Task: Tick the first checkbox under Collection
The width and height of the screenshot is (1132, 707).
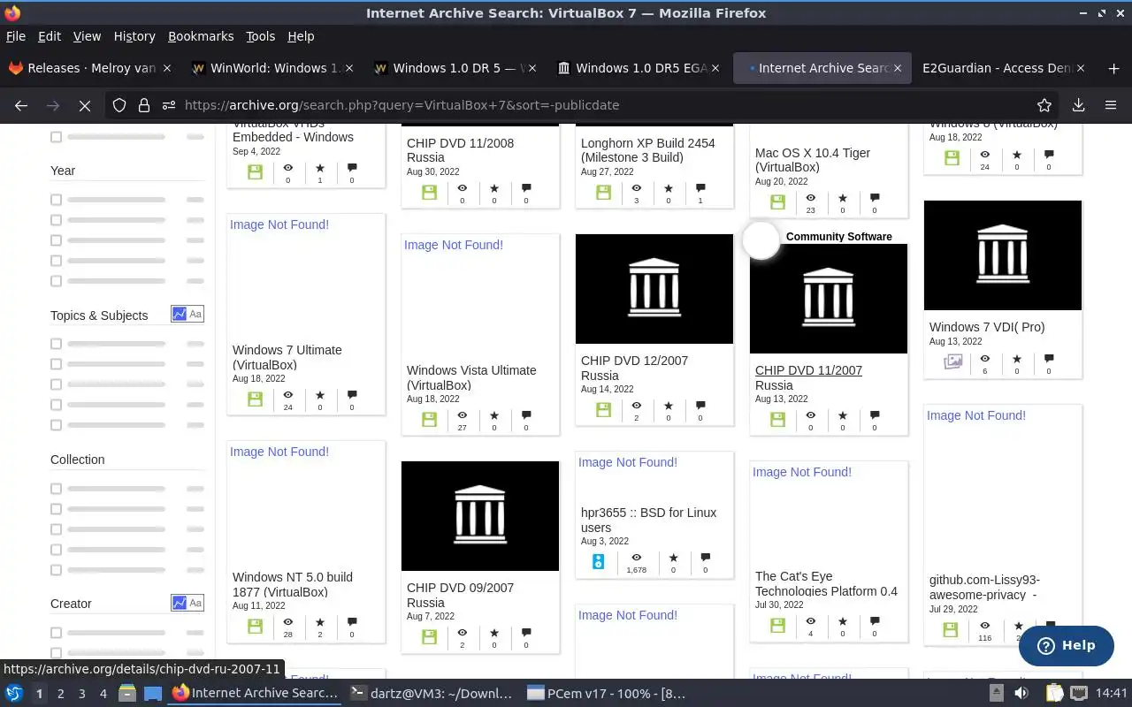Action: click(x=56, y=489)
